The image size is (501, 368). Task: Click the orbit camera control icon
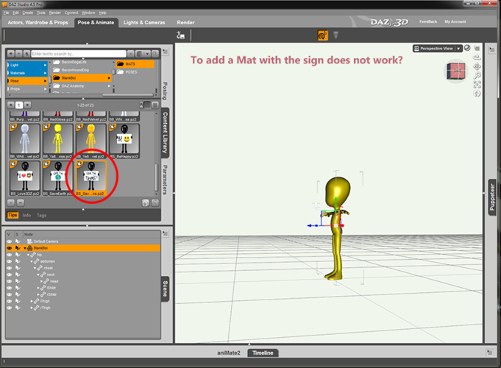pos(477,58)
